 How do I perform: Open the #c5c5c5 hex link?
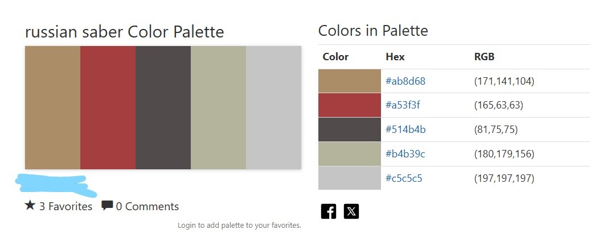coord(404,178)
